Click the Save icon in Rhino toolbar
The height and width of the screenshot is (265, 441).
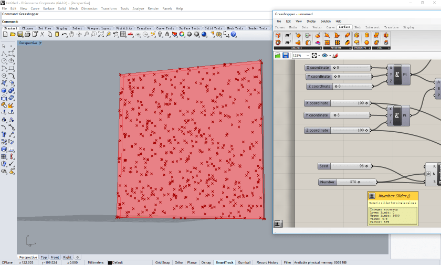(20, 35)
